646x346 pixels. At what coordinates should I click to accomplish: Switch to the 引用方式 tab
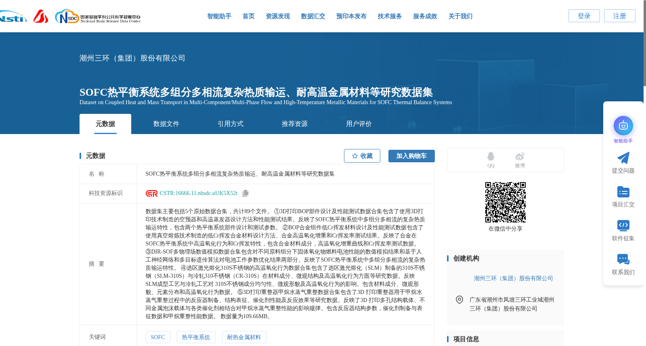tap(231, 124)
